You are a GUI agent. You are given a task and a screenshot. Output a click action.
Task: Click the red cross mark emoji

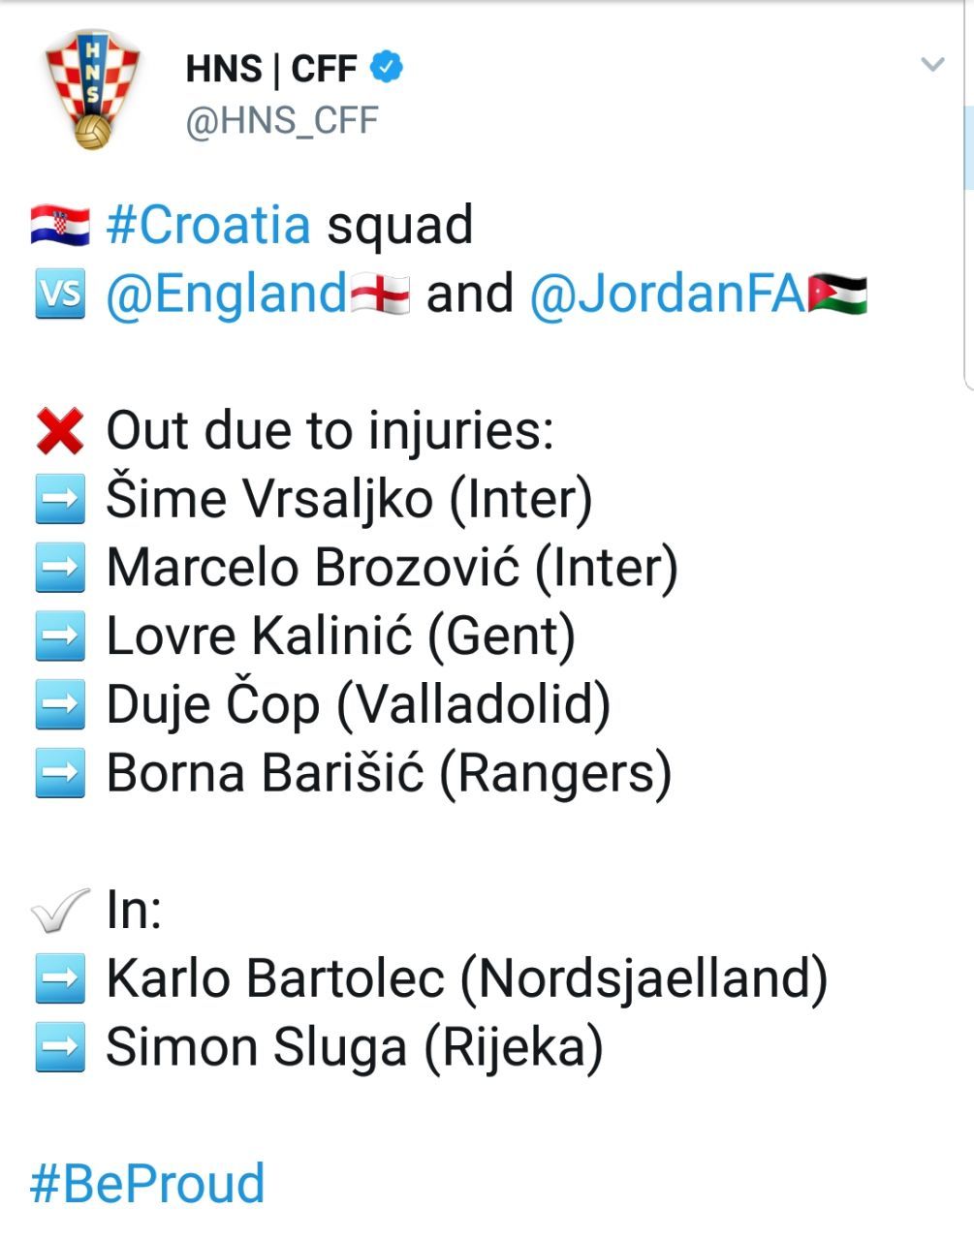[x=60, y=431]
